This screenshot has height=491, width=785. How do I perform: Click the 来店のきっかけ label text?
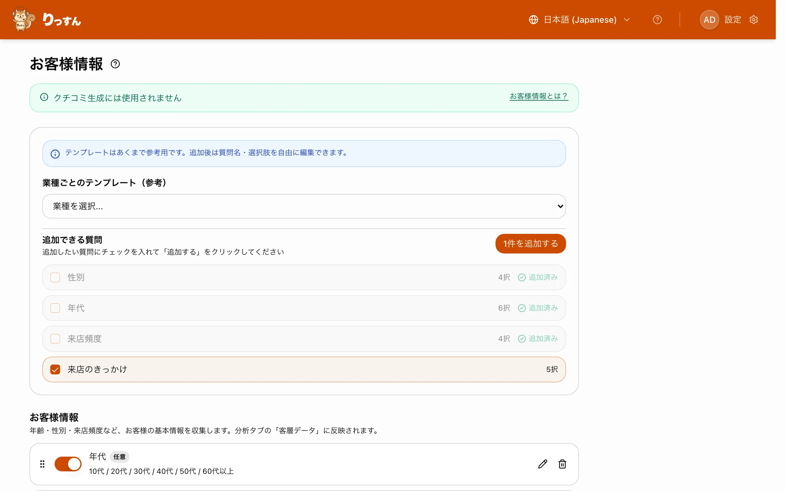point(97,369)
